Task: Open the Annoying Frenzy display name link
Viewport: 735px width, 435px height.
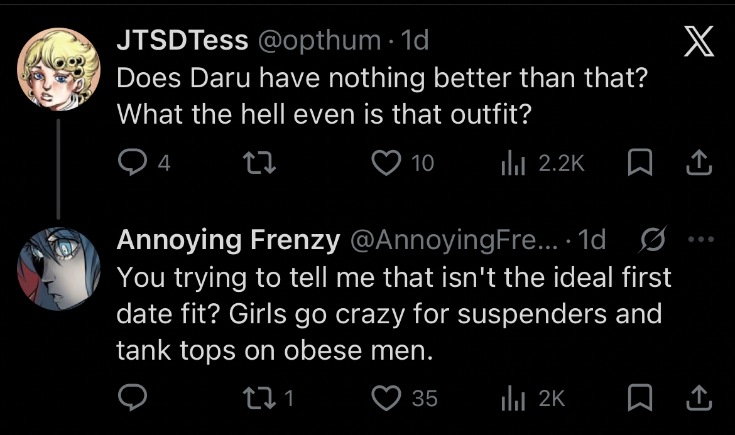Action: coord(228,240)
